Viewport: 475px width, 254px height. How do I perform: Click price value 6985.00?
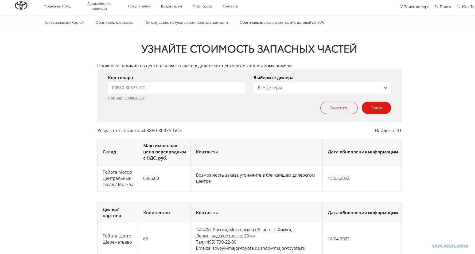pyautogui.click(x=151, y=178)
